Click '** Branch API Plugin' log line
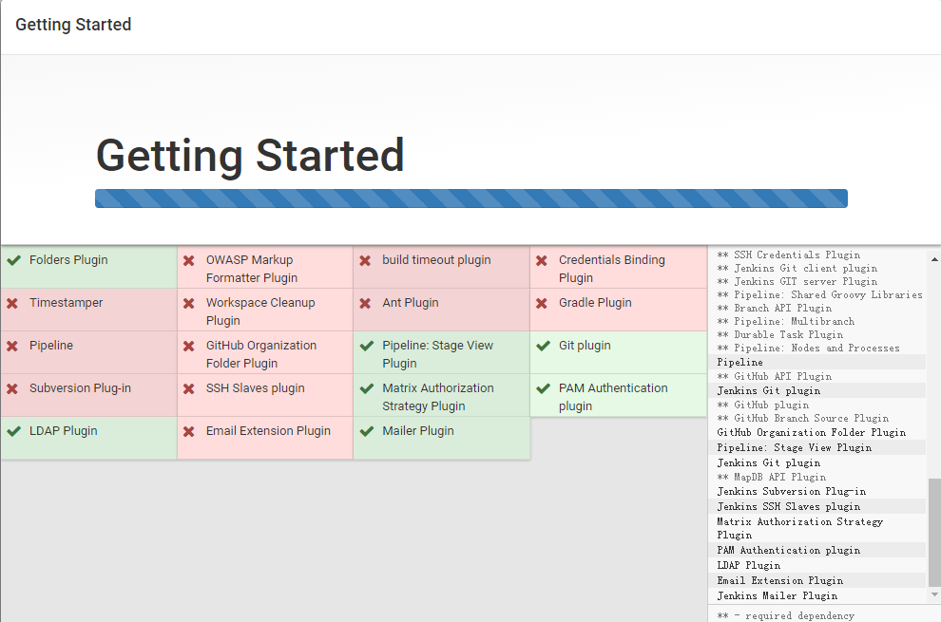Screen dimensions: 941x622 (x=774, y=308)
